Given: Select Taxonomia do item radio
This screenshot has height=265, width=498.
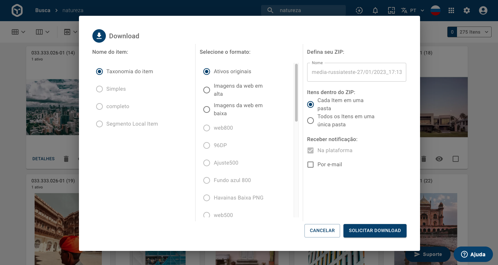Looking at the screenshot, I should pyautogui.click(x=99, y=72).
